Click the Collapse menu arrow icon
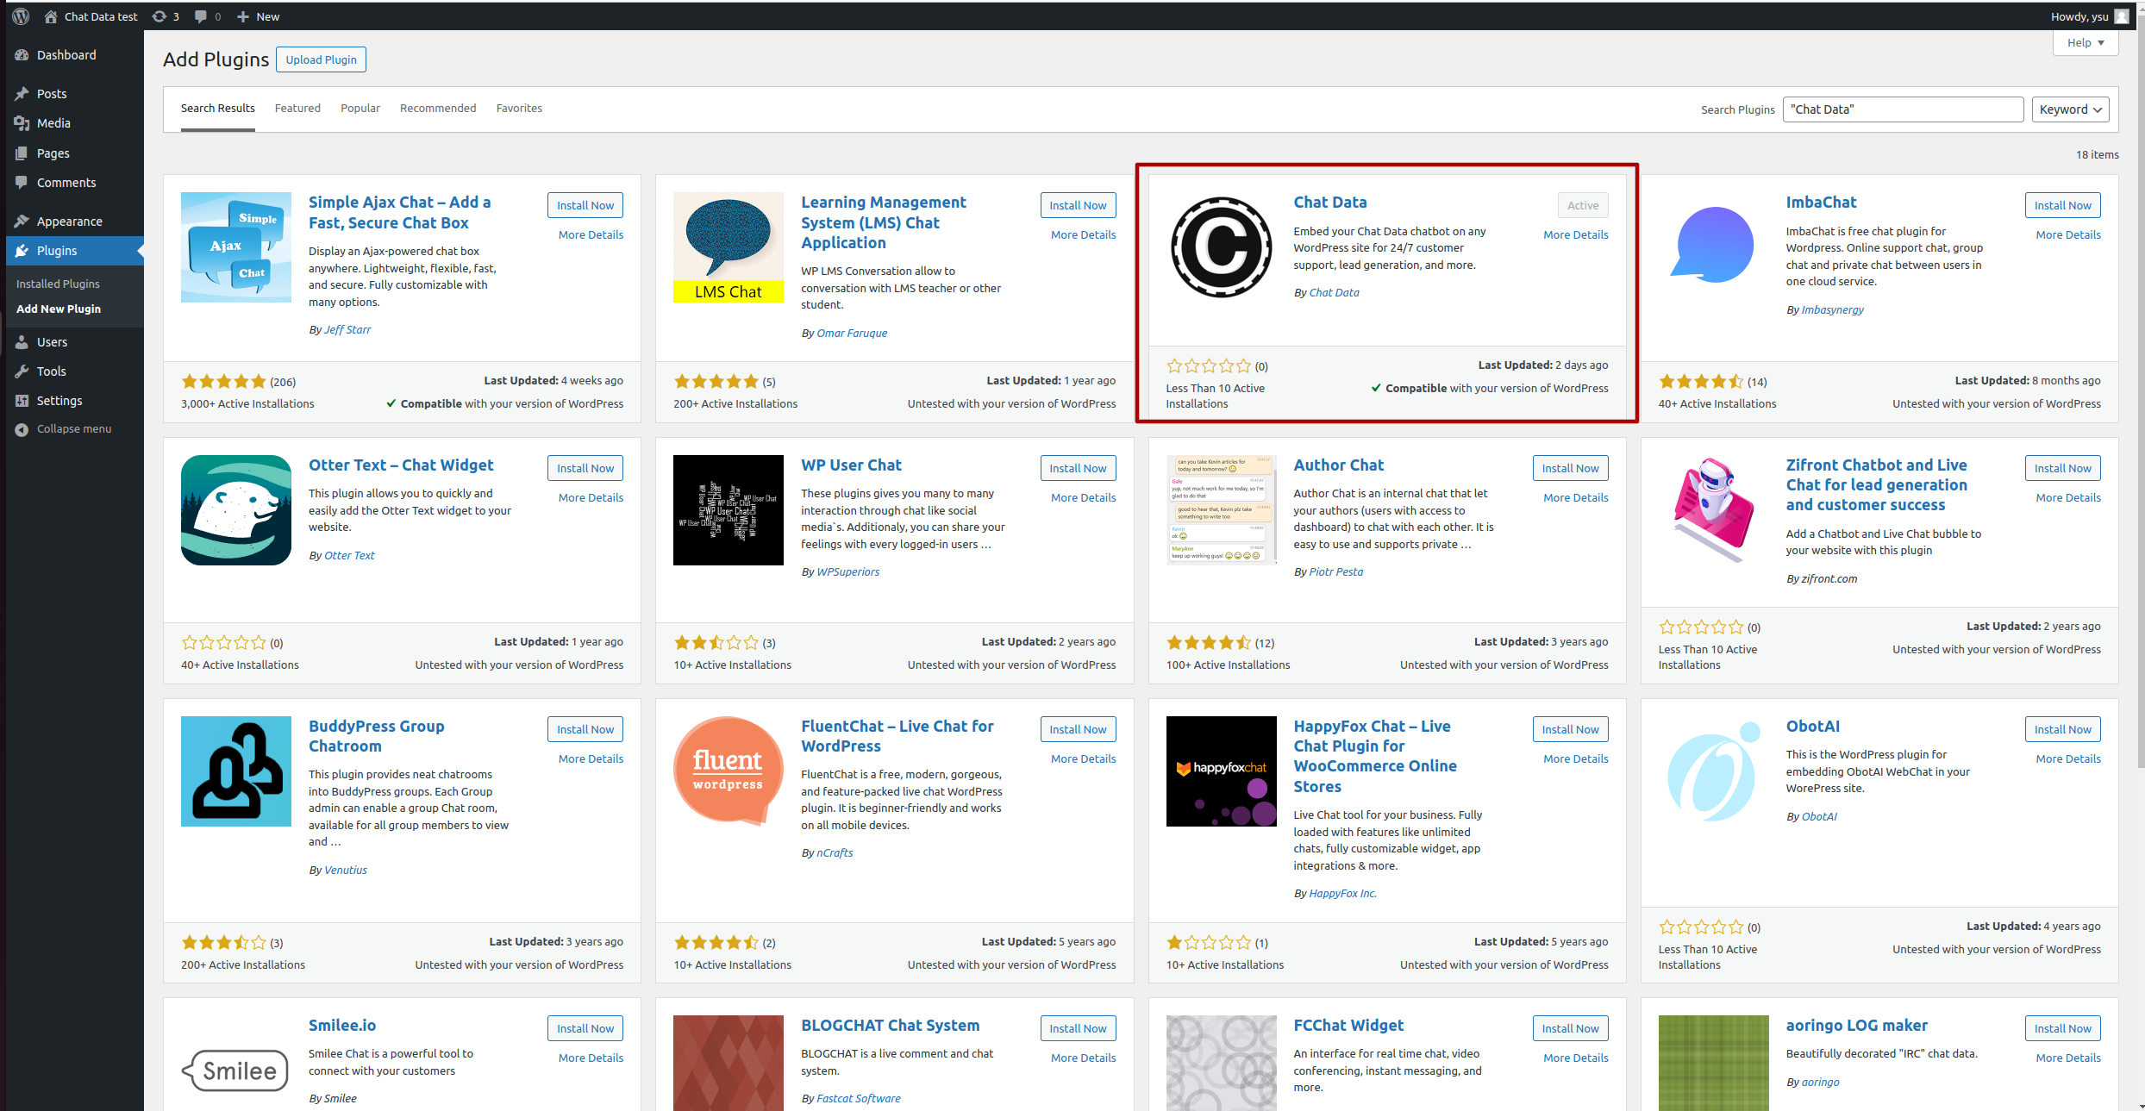The image size is (2145, 1111). [x=22, y=429]
